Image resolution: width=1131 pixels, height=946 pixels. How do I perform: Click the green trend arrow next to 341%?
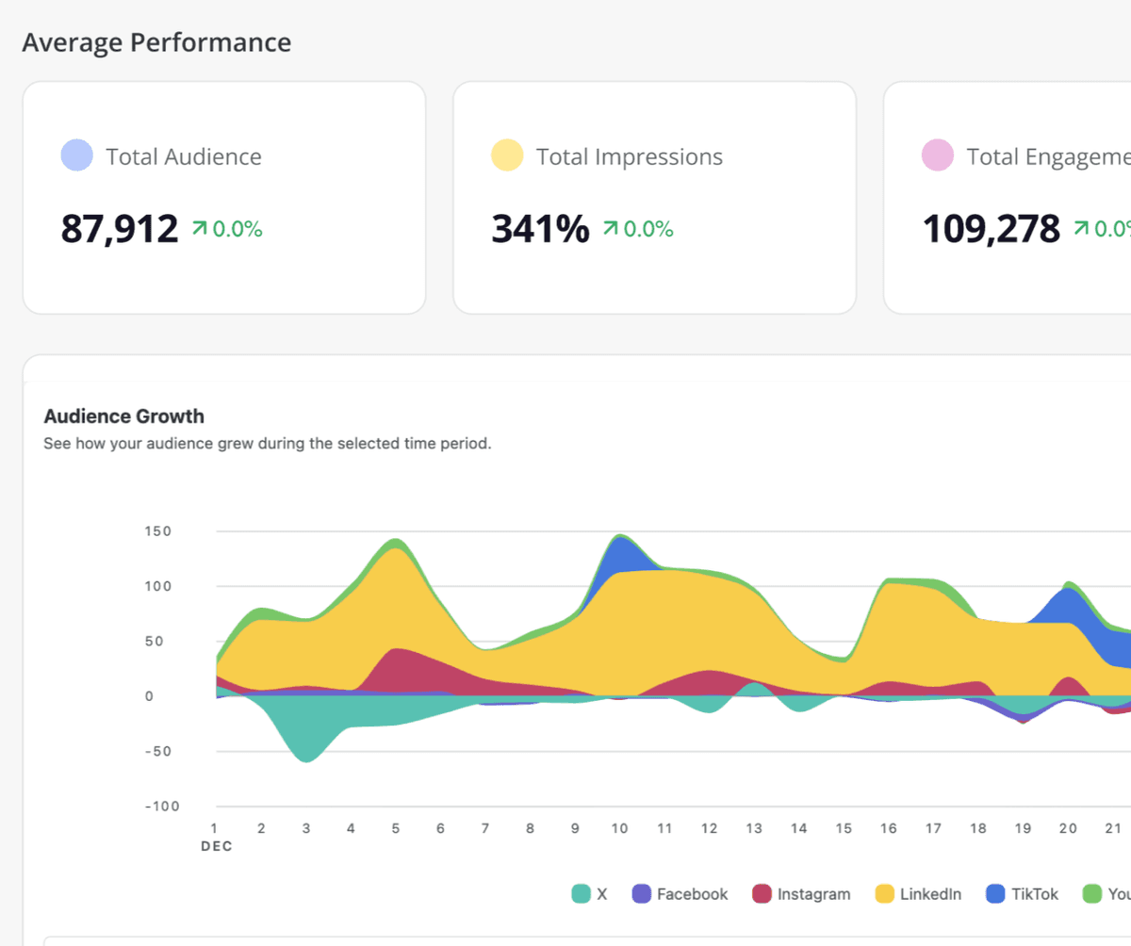[611, 228]
